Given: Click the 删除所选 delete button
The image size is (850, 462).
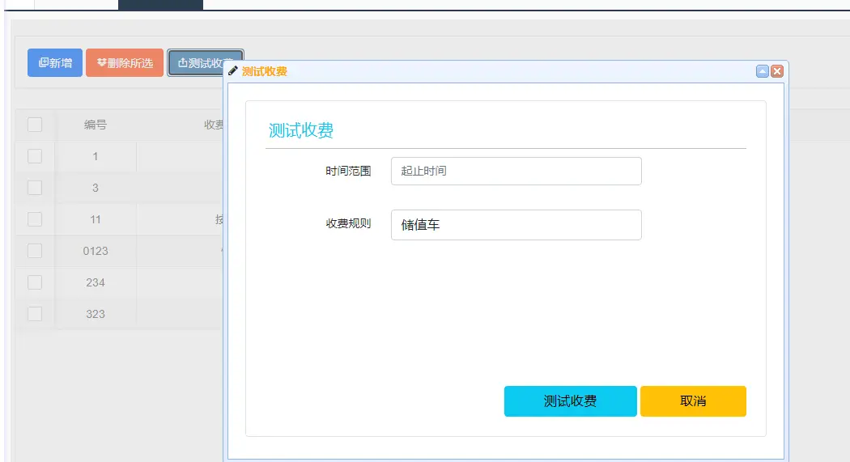Looking at the screenshot, I should [x=125, y=63].
